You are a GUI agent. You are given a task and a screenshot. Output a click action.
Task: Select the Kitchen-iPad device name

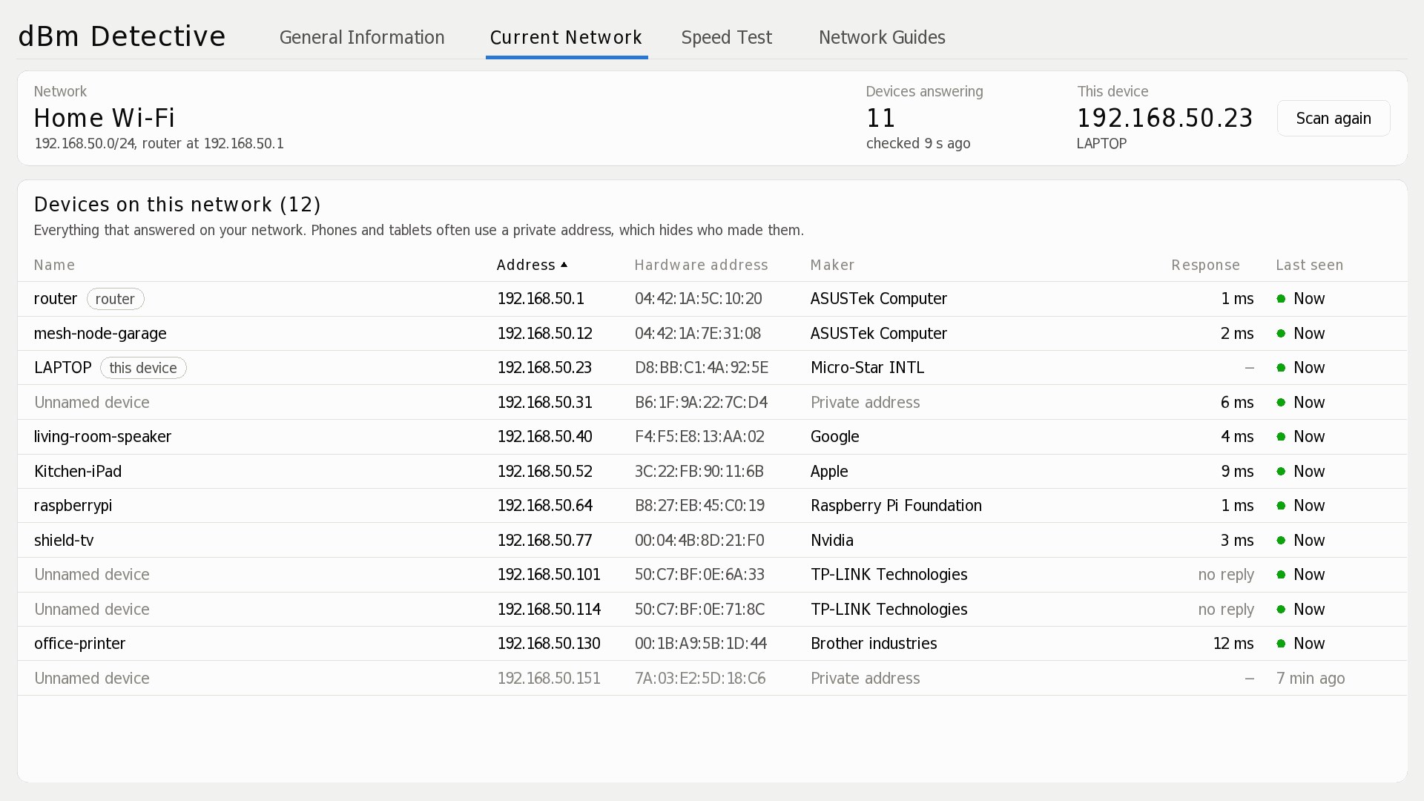pos(78,472)
